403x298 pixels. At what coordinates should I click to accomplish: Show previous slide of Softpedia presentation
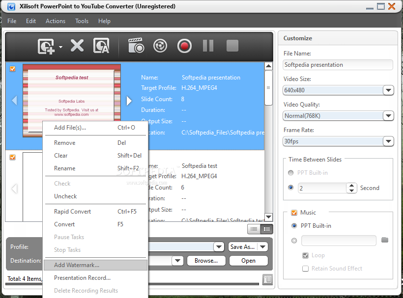tap(14, 100)
